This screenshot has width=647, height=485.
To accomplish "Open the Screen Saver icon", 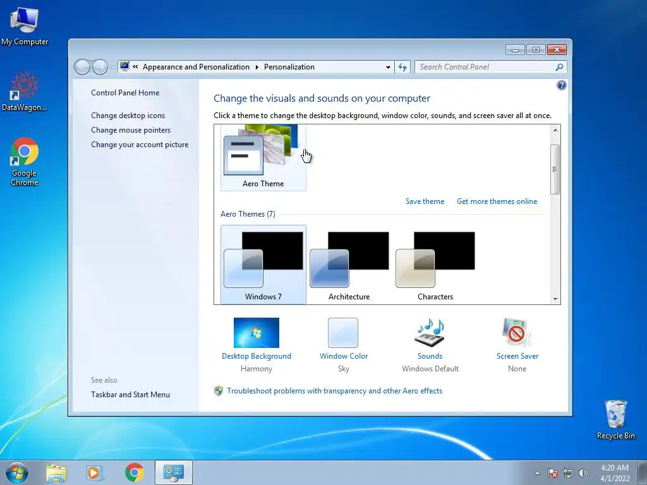I will [x=517, y=332].
